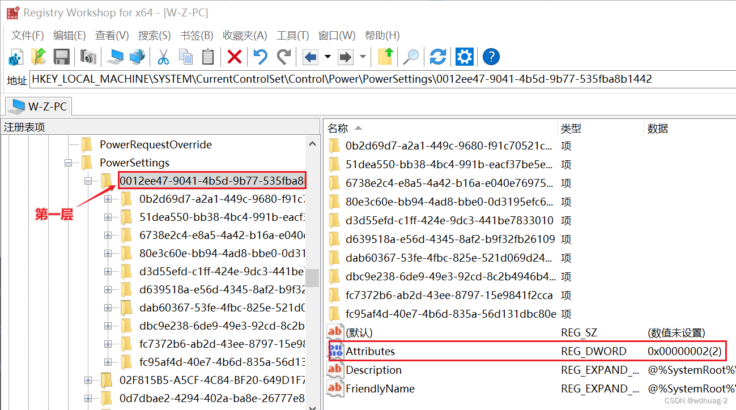
Task: Click the 注册表项 panel header
Action: pyautogui.click(x=160, y=127)
